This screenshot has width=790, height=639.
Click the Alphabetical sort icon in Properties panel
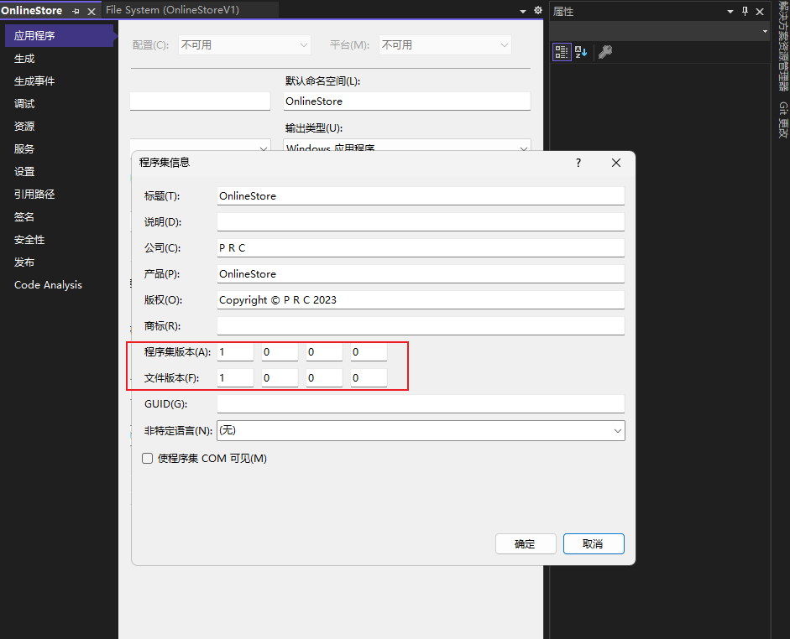[x=579, y=51]
